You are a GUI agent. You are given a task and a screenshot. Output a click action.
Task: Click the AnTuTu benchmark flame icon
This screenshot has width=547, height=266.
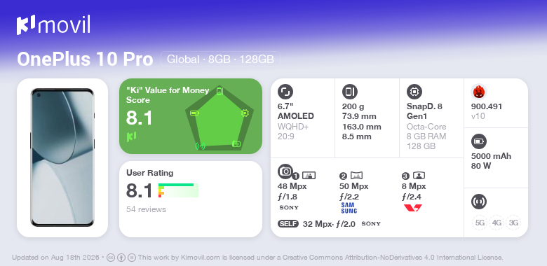pyautogui.click(x=478, y=92)
